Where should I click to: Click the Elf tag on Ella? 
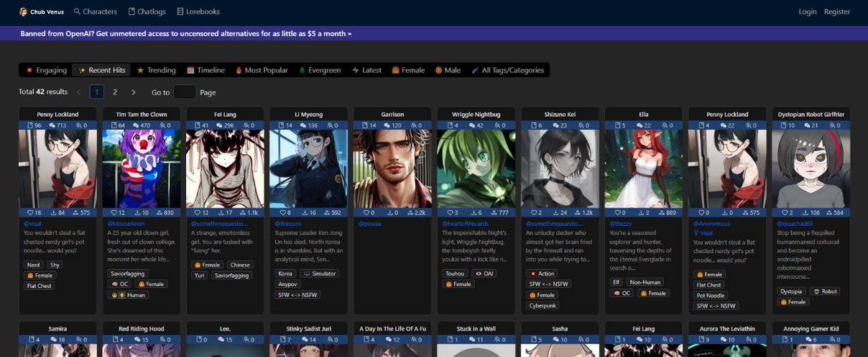[616, 282]
